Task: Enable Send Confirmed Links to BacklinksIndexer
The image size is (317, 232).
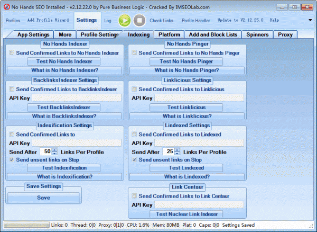Action: pyautogui.click(x=12, y=89)
